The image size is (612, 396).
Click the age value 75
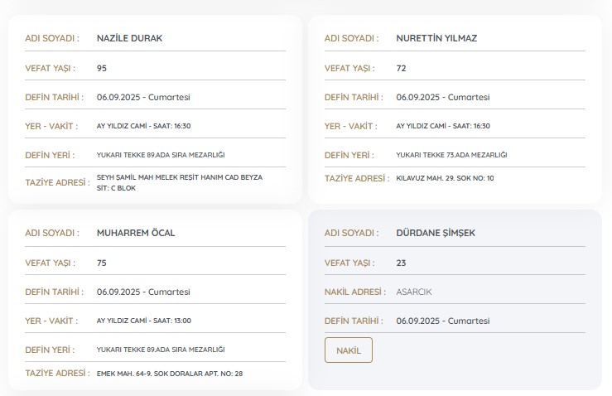102,263
